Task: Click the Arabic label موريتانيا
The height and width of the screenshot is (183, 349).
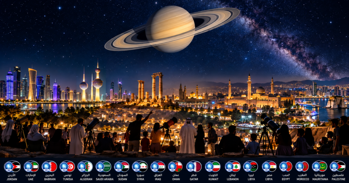Action: [320, 175]
